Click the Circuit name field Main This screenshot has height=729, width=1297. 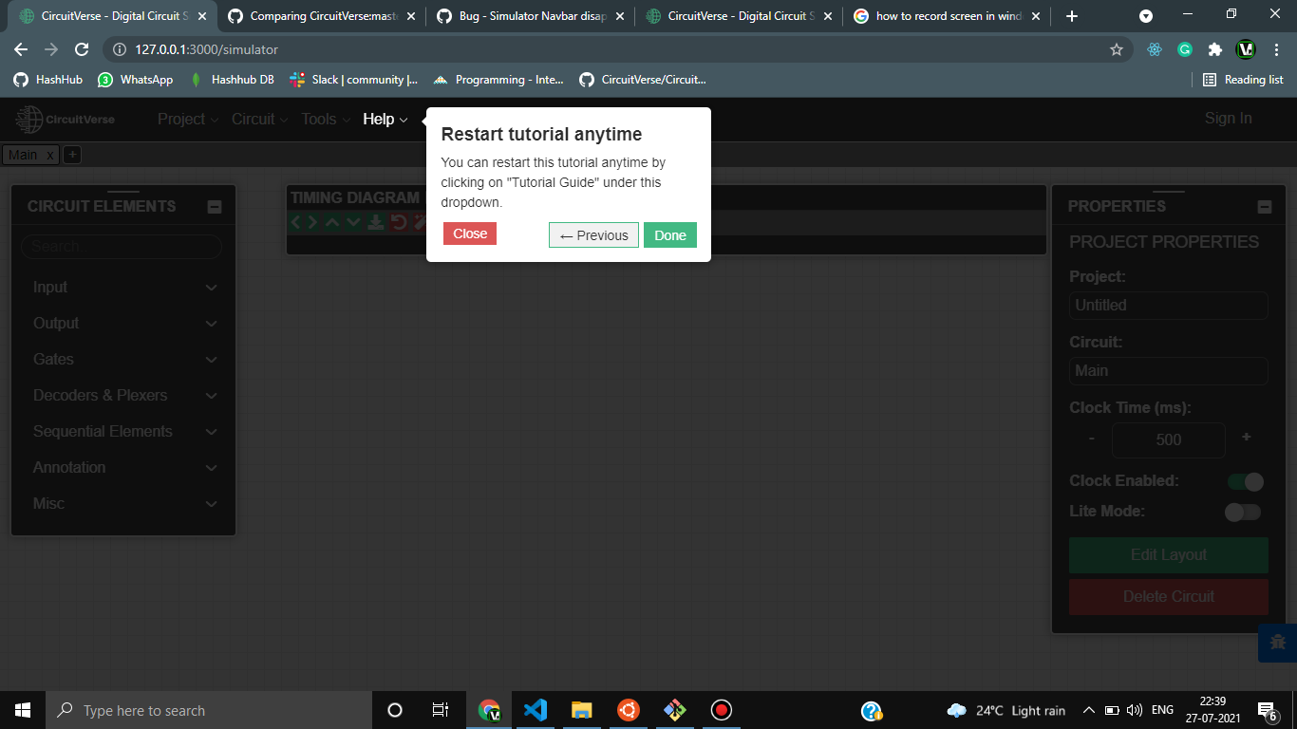coord(1169,371)
